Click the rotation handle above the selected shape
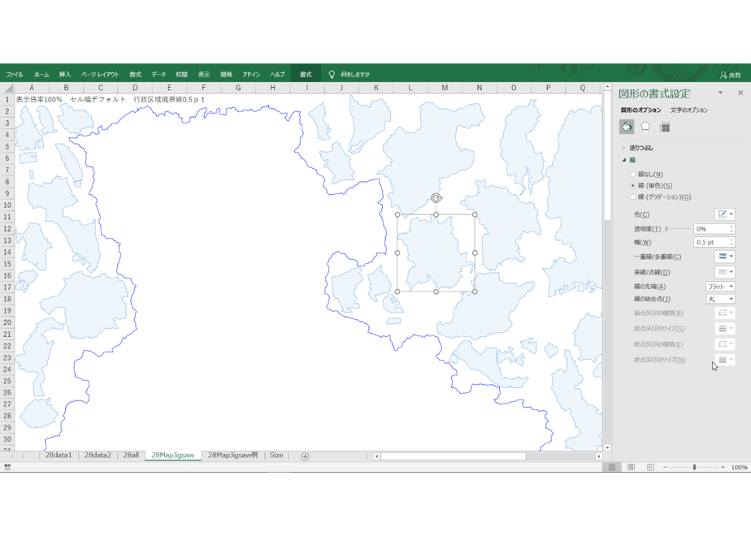This screenshot has height=536, width=751. [x=436, y=198]
